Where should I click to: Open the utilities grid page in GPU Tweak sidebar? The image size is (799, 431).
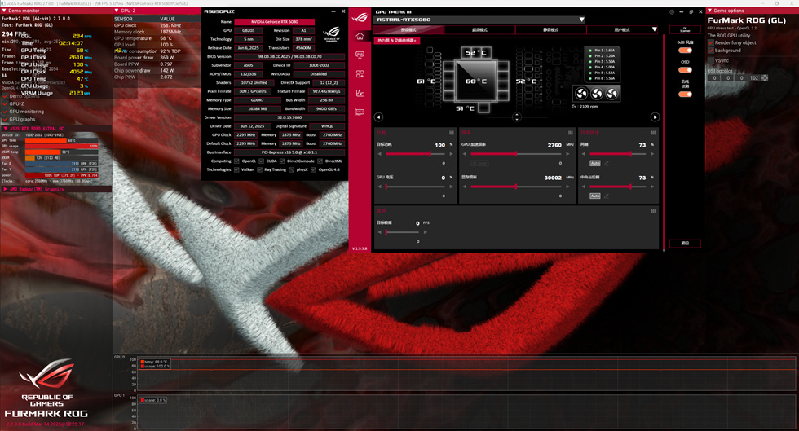point(360,74)
